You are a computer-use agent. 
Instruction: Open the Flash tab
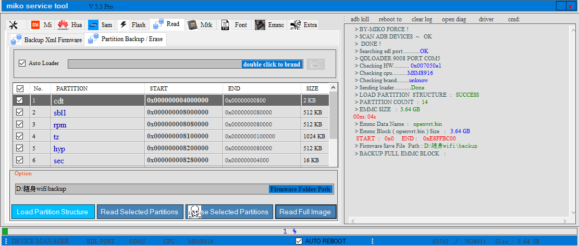[133, 24]
